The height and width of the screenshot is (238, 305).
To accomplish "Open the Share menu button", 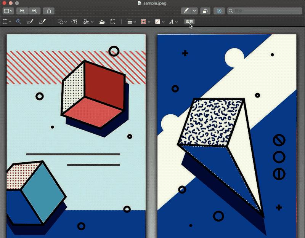I will 49,11.
